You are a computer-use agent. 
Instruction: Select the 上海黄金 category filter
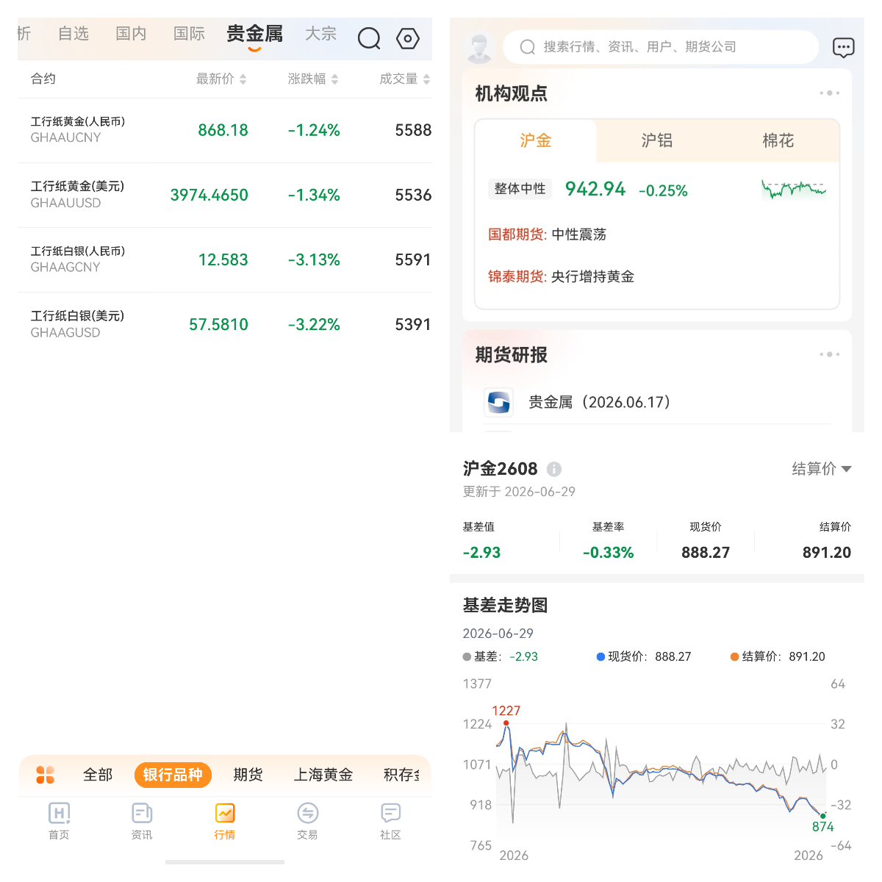(x=323, y=775)
